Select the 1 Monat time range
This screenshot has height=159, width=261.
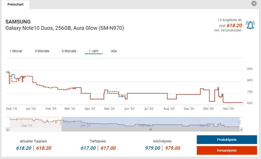pos(16,51)
